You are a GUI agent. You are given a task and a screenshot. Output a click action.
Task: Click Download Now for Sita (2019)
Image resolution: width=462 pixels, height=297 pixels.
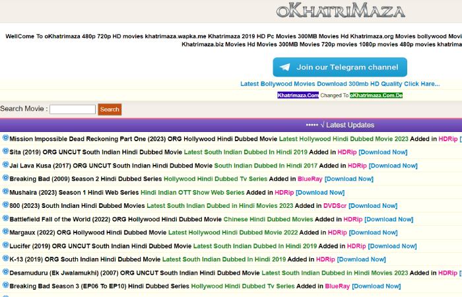(x=383, y=152)
